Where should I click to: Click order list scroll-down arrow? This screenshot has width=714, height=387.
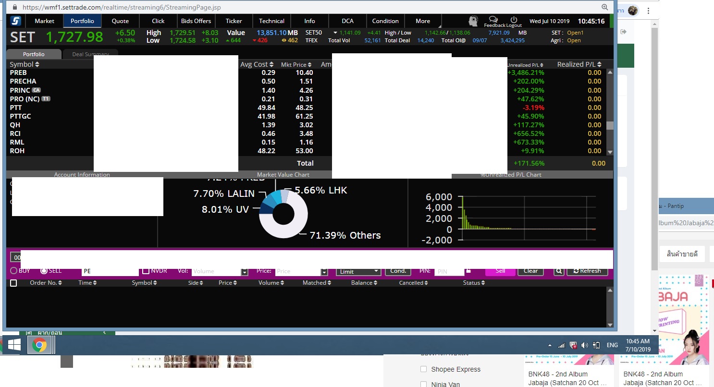coord(610,325)
